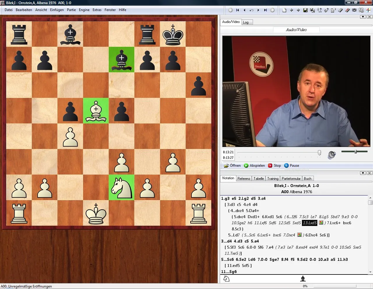373x289 pixels.
Task: Step one move forward
Action: pos(258,10)
